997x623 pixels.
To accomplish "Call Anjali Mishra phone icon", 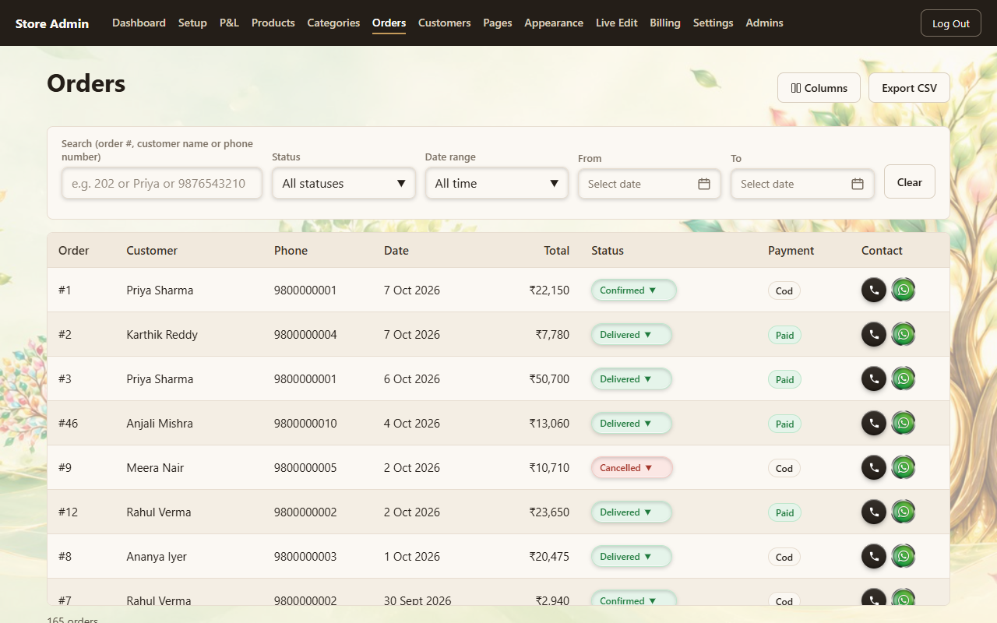I will coord(874,423).
